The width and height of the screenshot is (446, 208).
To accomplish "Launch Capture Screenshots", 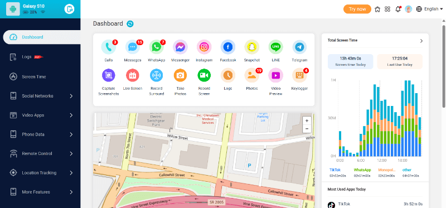I will (108, 75).
